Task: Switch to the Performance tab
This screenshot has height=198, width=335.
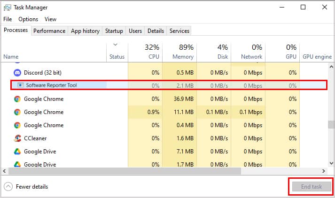Action: 49,31
